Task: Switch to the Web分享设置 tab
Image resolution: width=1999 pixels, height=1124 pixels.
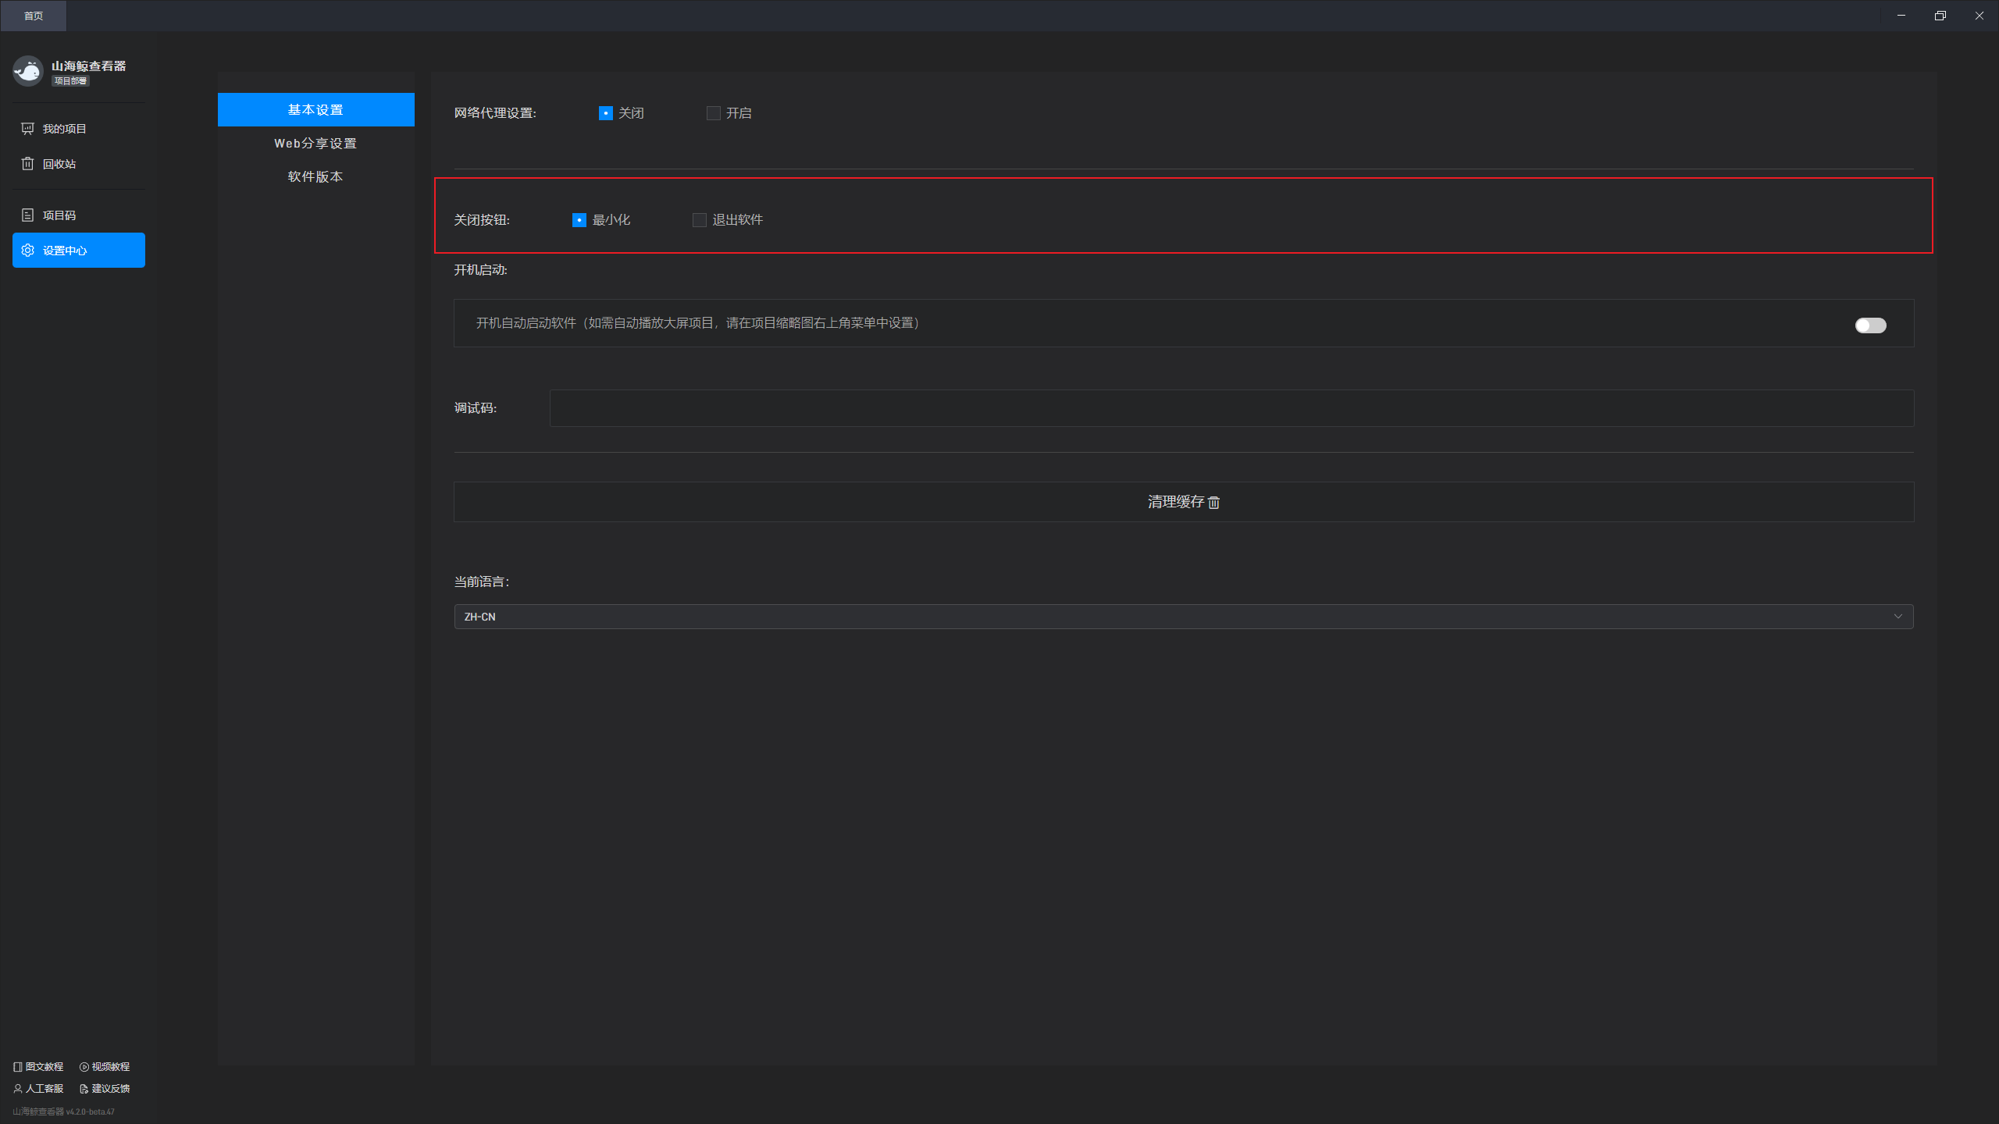Action: (x=315, y=144)
